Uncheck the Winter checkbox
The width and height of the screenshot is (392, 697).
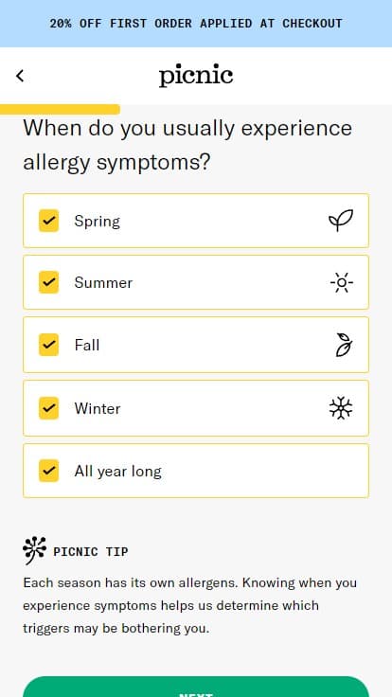(x=49, y=408)
